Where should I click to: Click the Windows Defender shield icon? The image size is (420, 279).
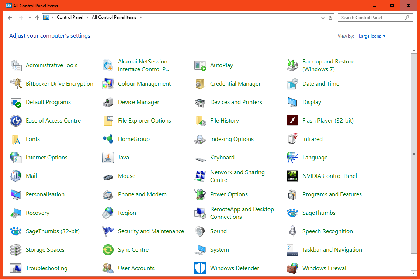point(200,268)
